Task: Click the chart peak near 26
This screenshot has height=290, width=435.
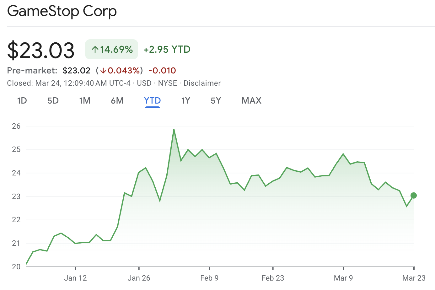Action: click(174, 129)
